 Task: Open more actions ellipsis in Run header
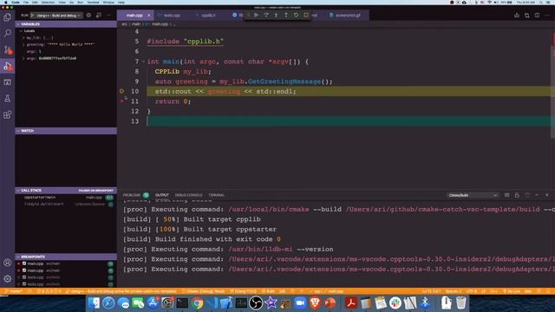[108, 16]
